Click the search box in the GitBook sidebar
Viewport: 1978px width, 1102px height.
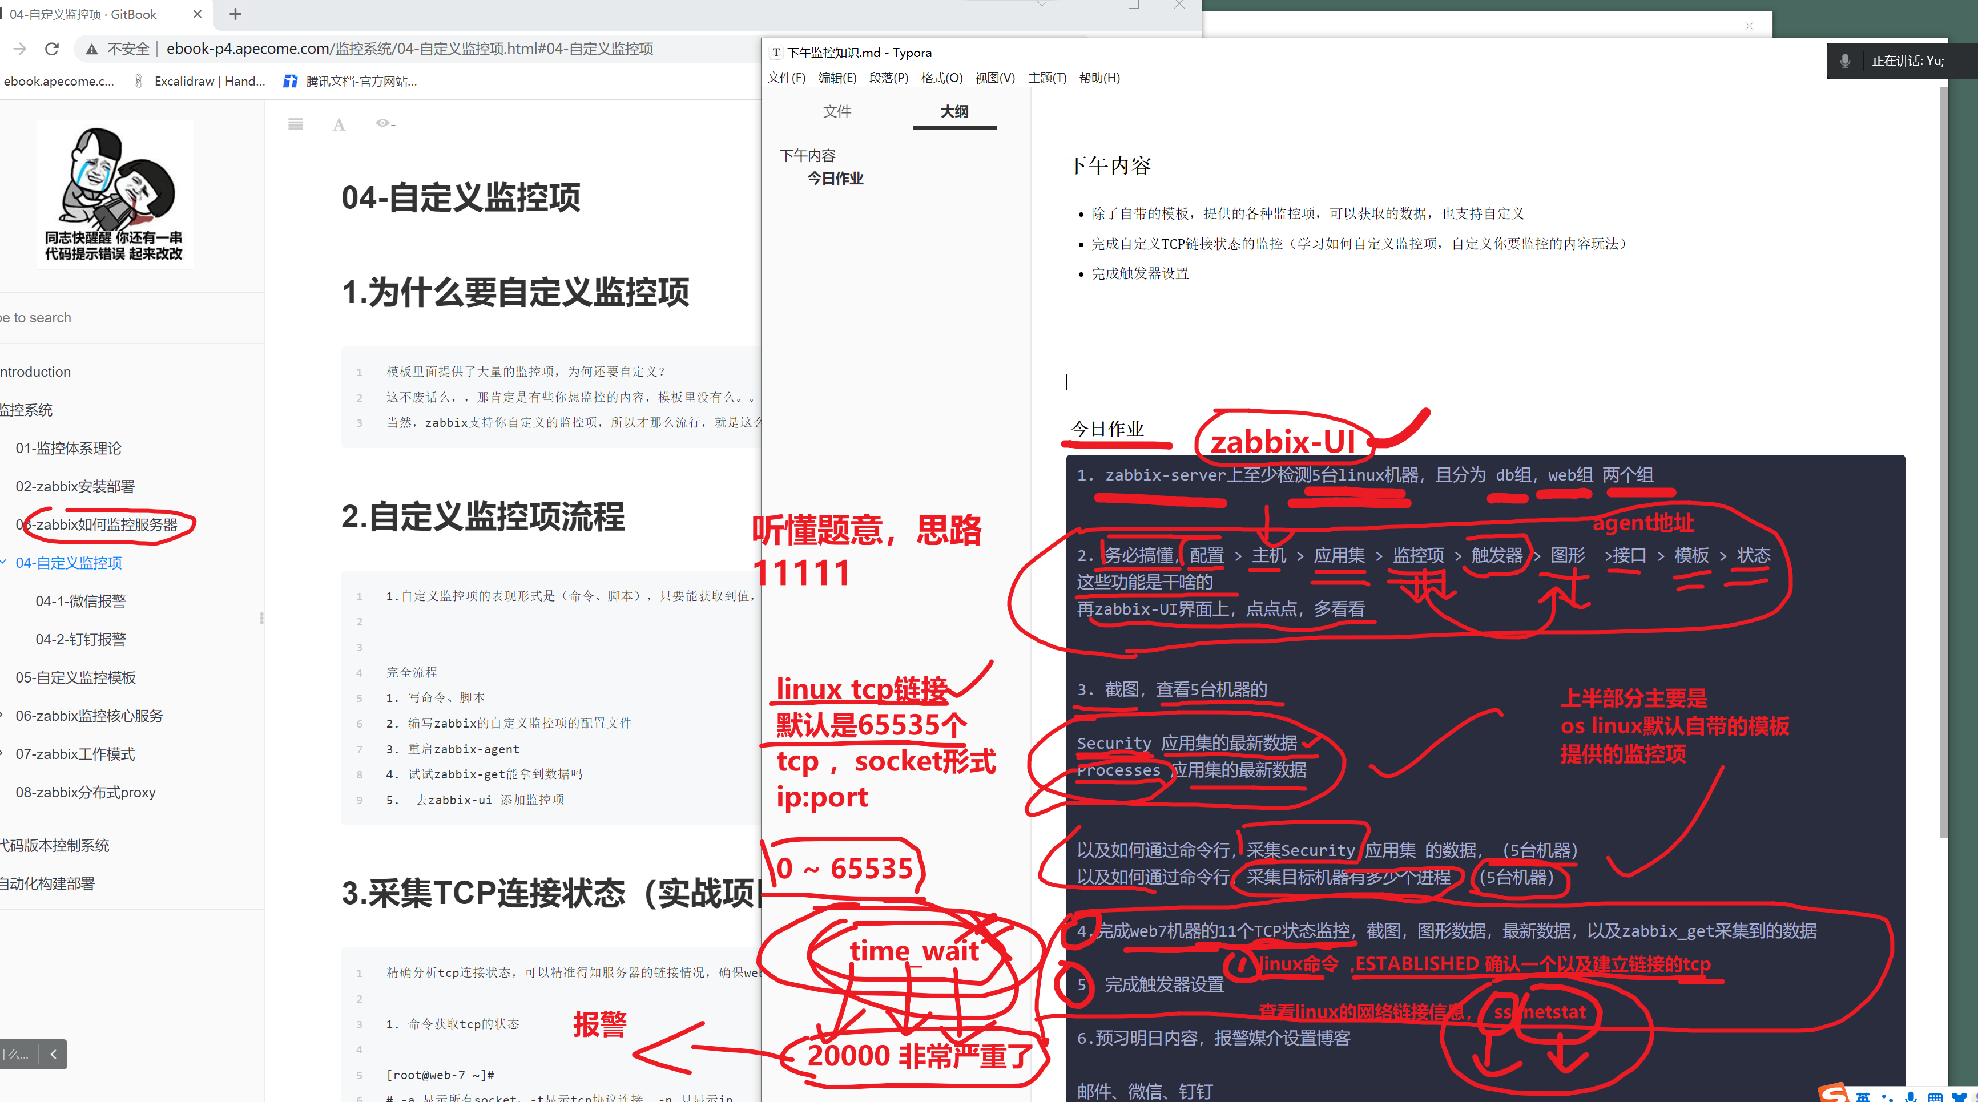(131, 318)
